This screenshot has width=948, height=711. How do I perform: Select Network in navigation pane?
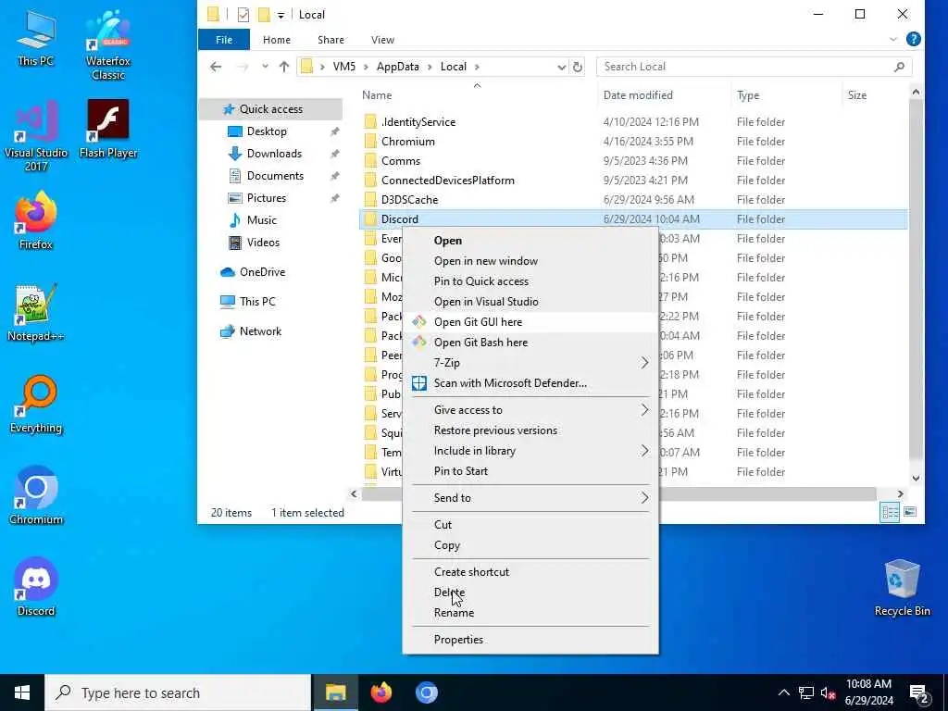pos(260,331)
